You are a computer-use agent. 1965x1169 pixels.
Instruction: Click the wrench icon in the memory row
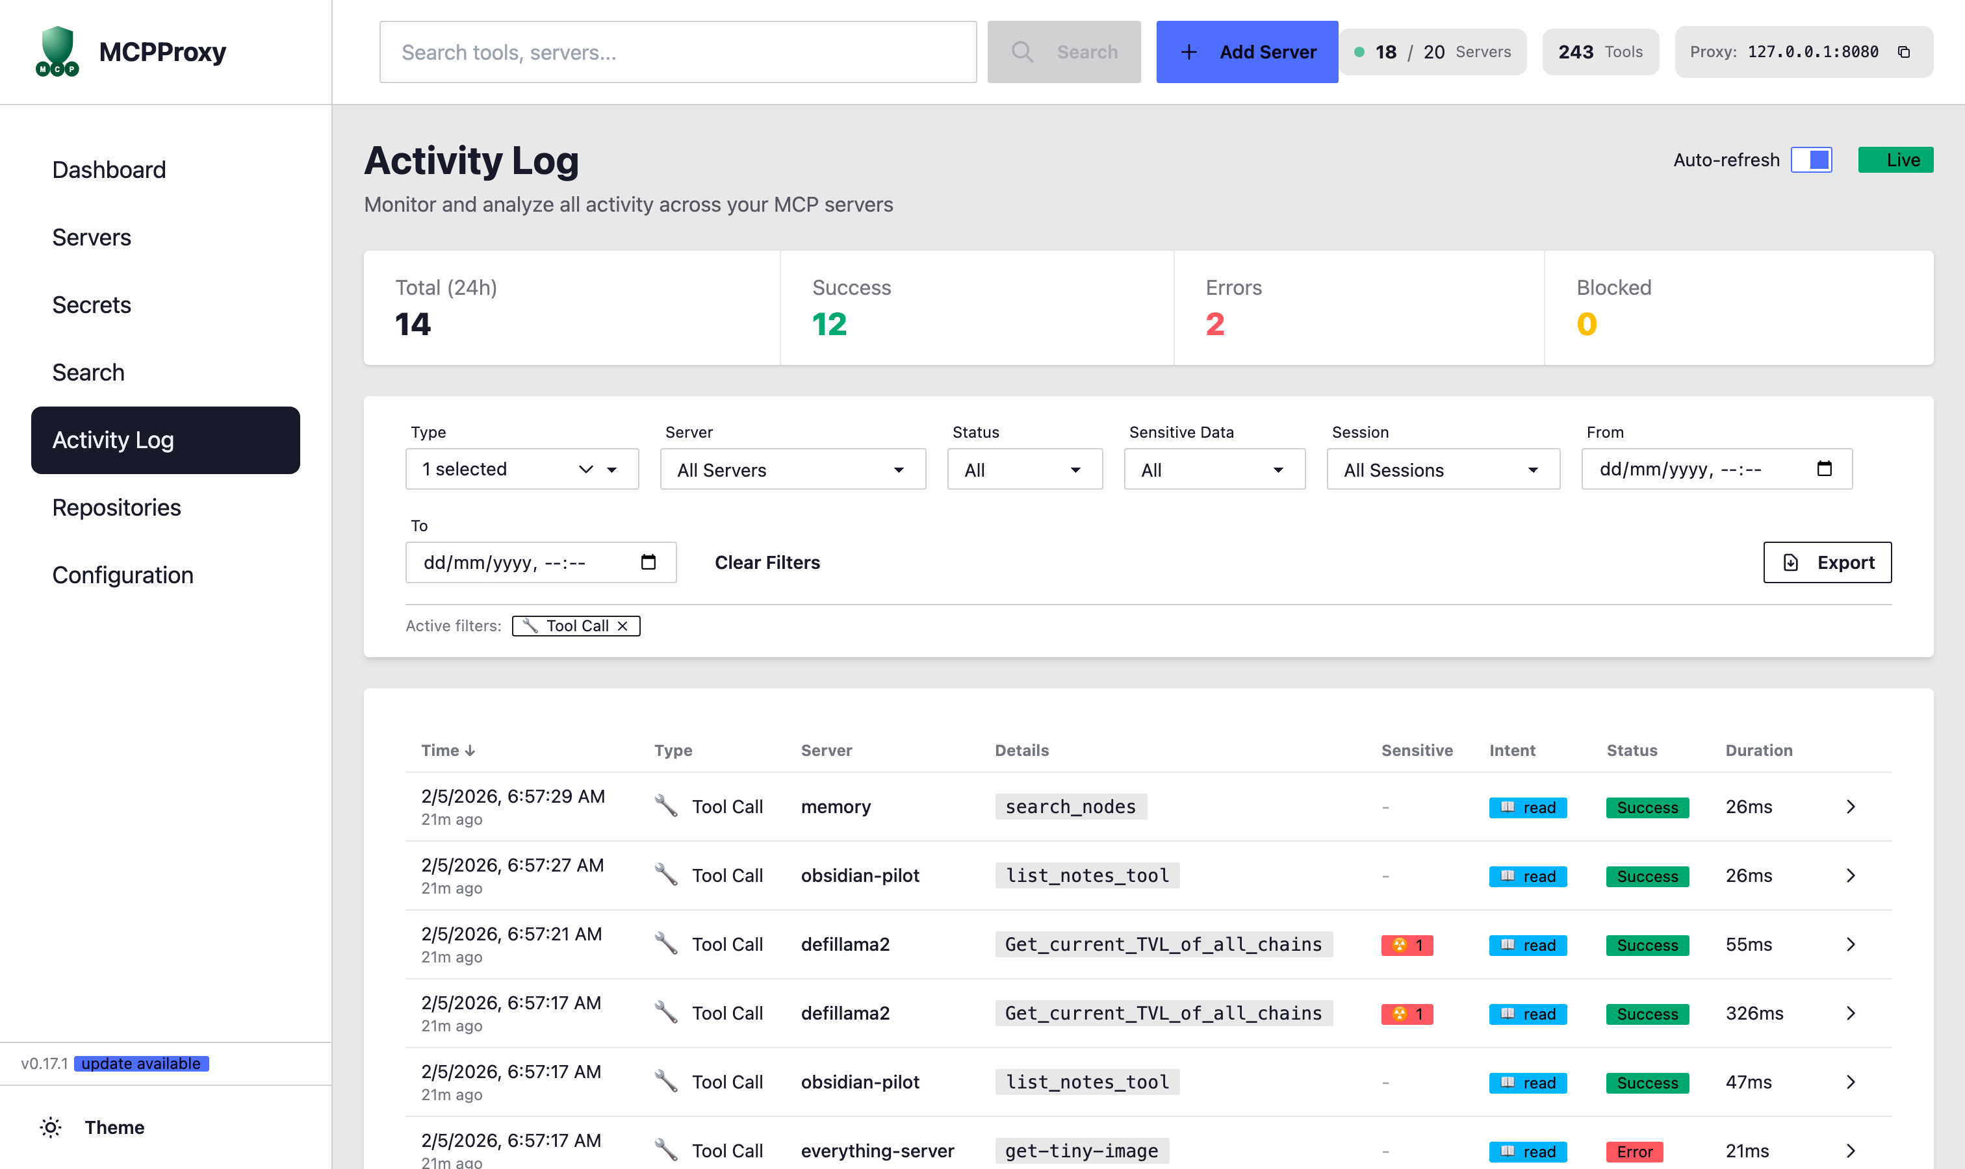[x=666, y=806]
